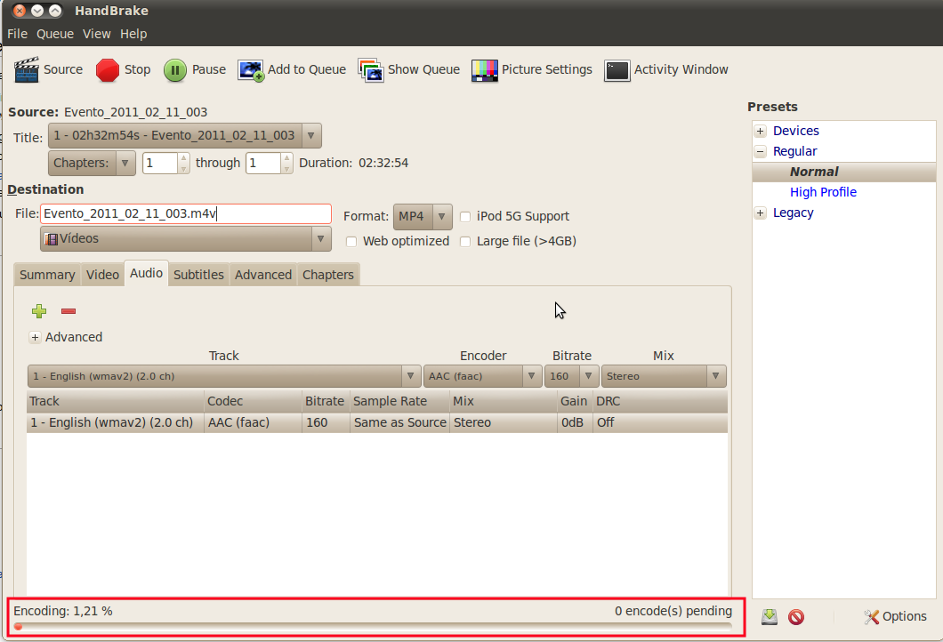Minimize the HandBrake window
Screen dimensions: 943x642
(x=37, y=11)
